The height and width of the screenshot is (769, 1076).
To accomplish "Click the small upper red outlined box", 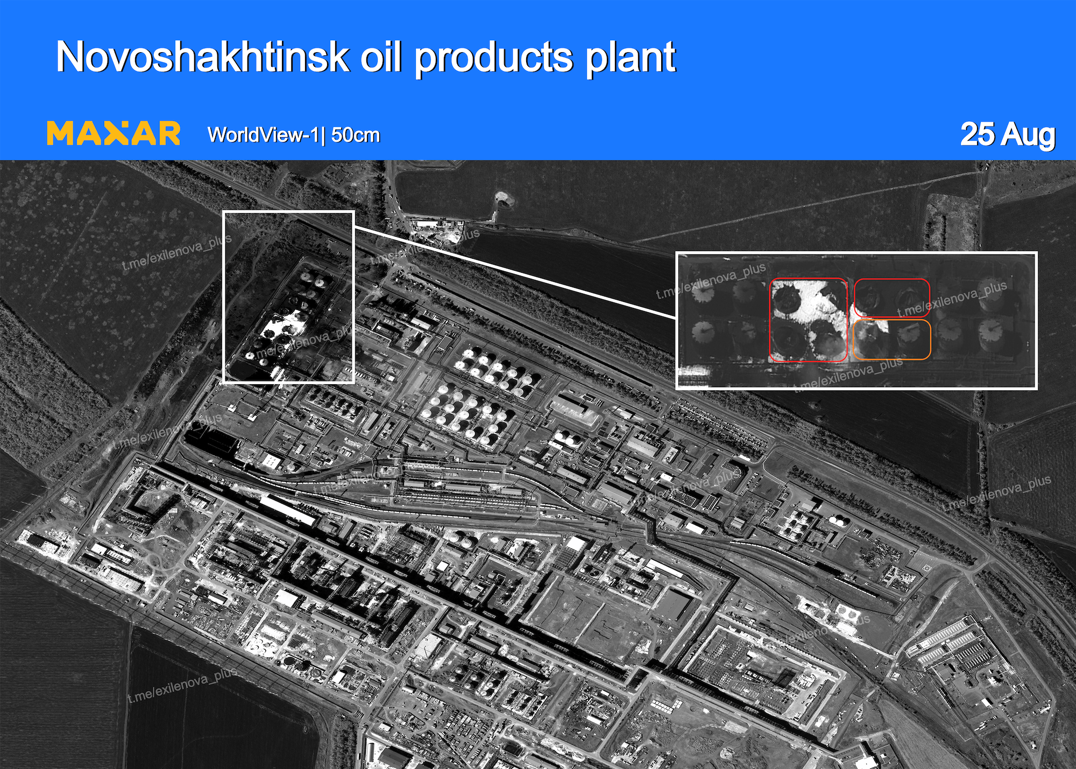I will (x=891, y=298).
